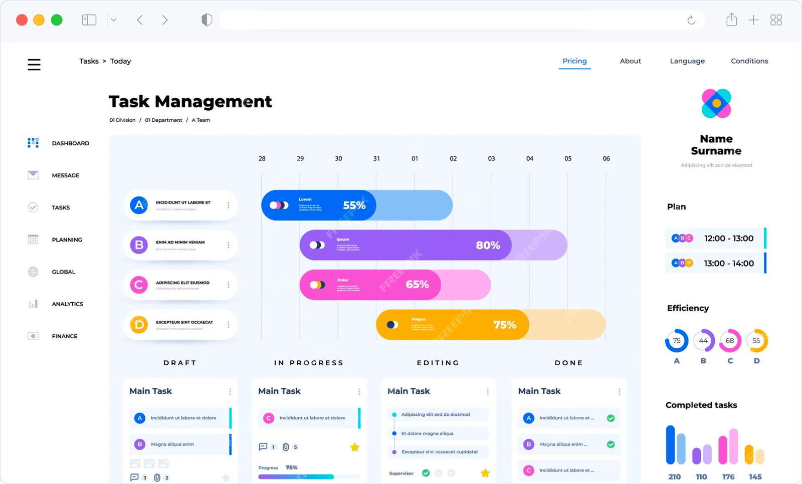Open the Language menu item
Screen dimensions: 802x484
pyautogui.click(x=687, y=61)
